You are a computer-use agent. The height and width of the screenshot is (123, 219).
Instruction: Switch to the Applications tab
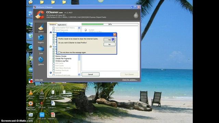62,25
